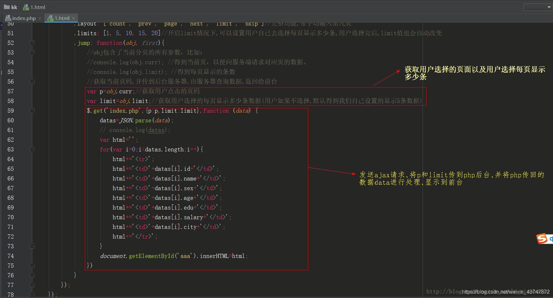Close the index.php editor tab
This screenshot has width=553, height=298.
tap(40, 18)
